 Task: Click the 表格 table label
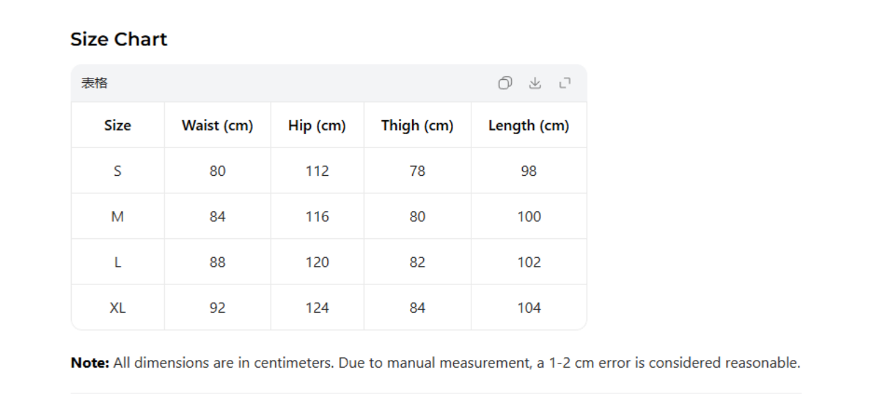[x=95, y=83]
